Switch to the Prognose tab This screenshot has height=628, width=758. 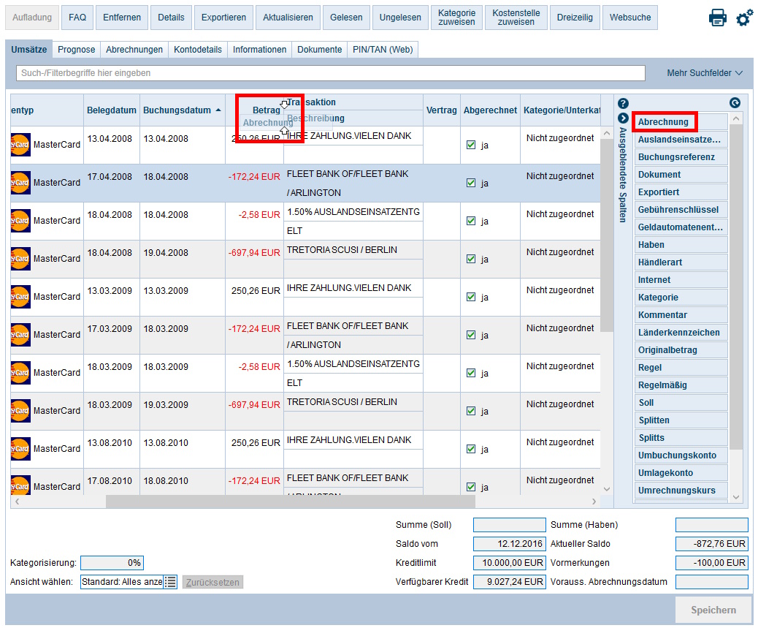pyautogui.click(x=77, y=50)
